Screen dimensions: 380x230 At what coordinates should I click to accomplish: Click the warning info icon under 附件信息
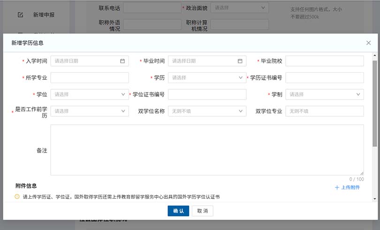[x=17, y=197]
